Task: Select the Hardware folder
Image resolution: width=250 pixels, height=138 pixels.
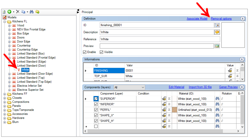Action: coord(18,118)
